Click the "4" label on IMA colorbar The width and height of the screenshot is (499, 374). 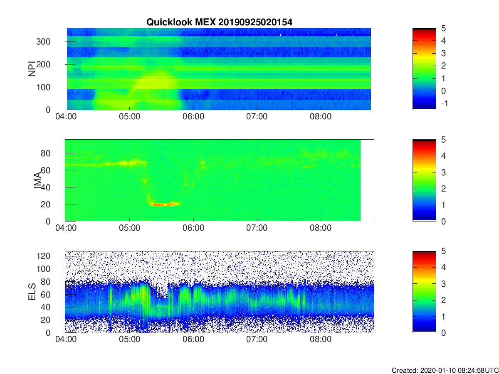[x=443, y=156]
